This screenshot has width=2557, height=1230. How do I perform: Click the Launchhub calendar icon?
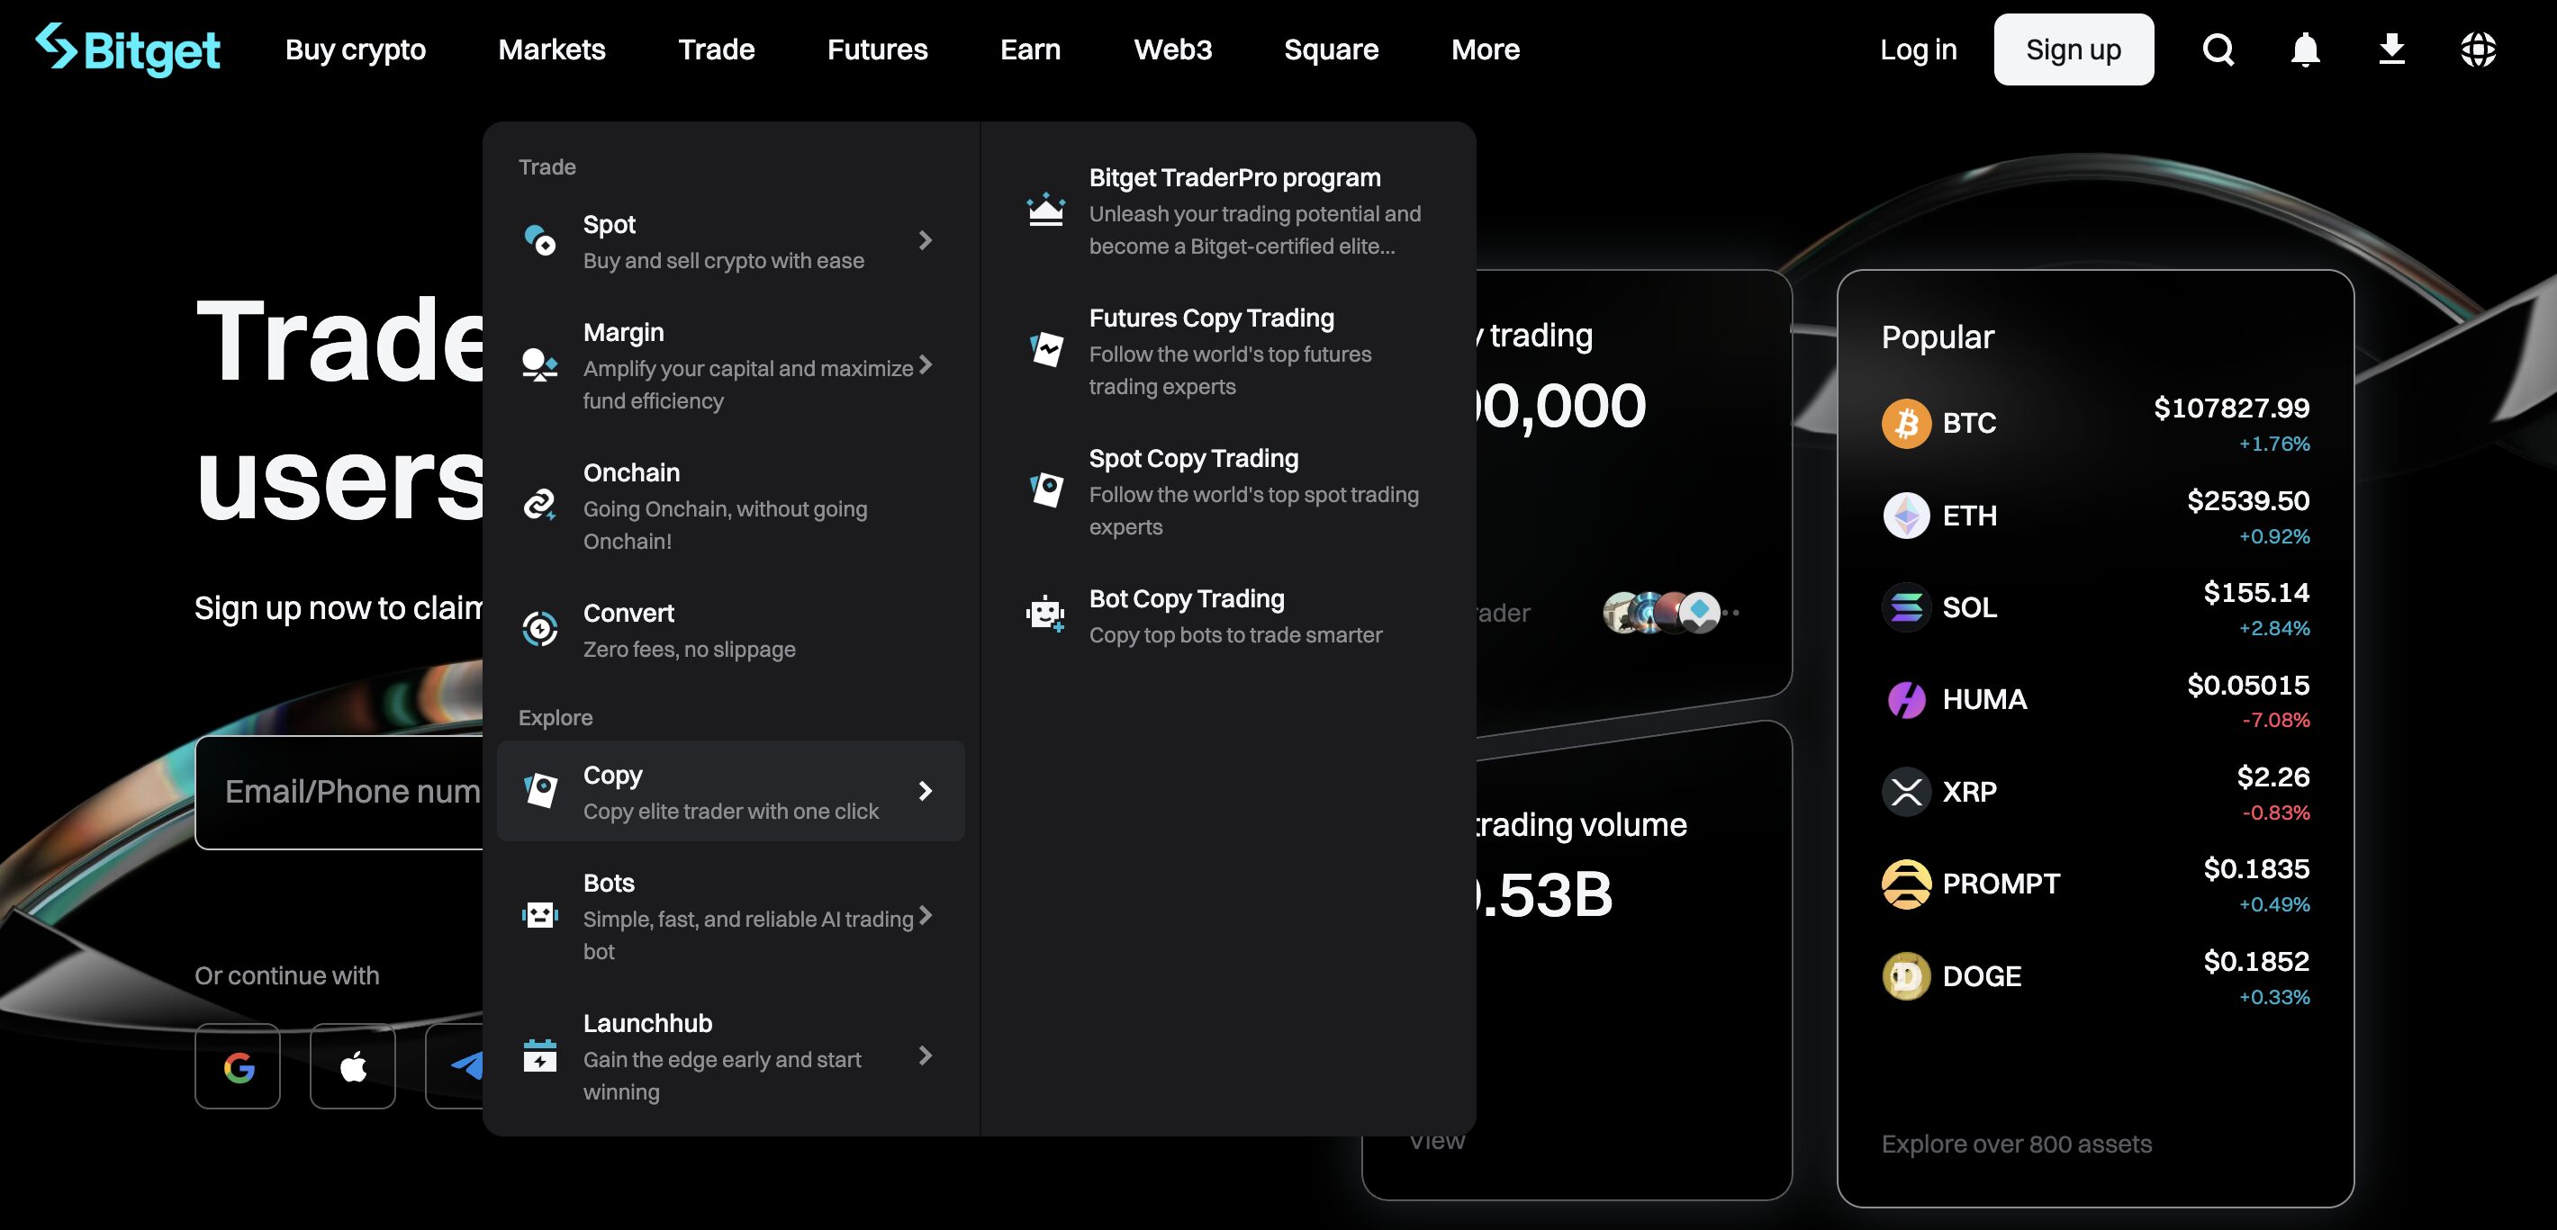pyautogui.click(x=540, y=1055)
